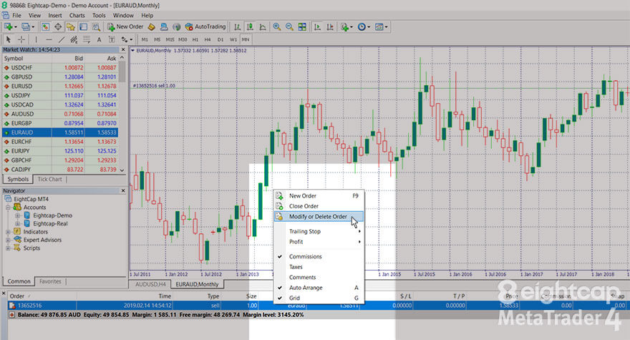Select the horizontal line tool
This screenshot has width=630, height=340.
click(x=49, y=39)
